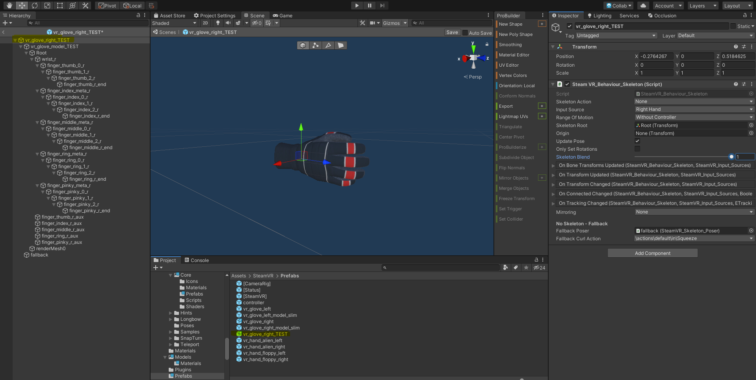The image size is (756, 380).
Task: Switch to the Lighting tab
Action: coord(599,15)
